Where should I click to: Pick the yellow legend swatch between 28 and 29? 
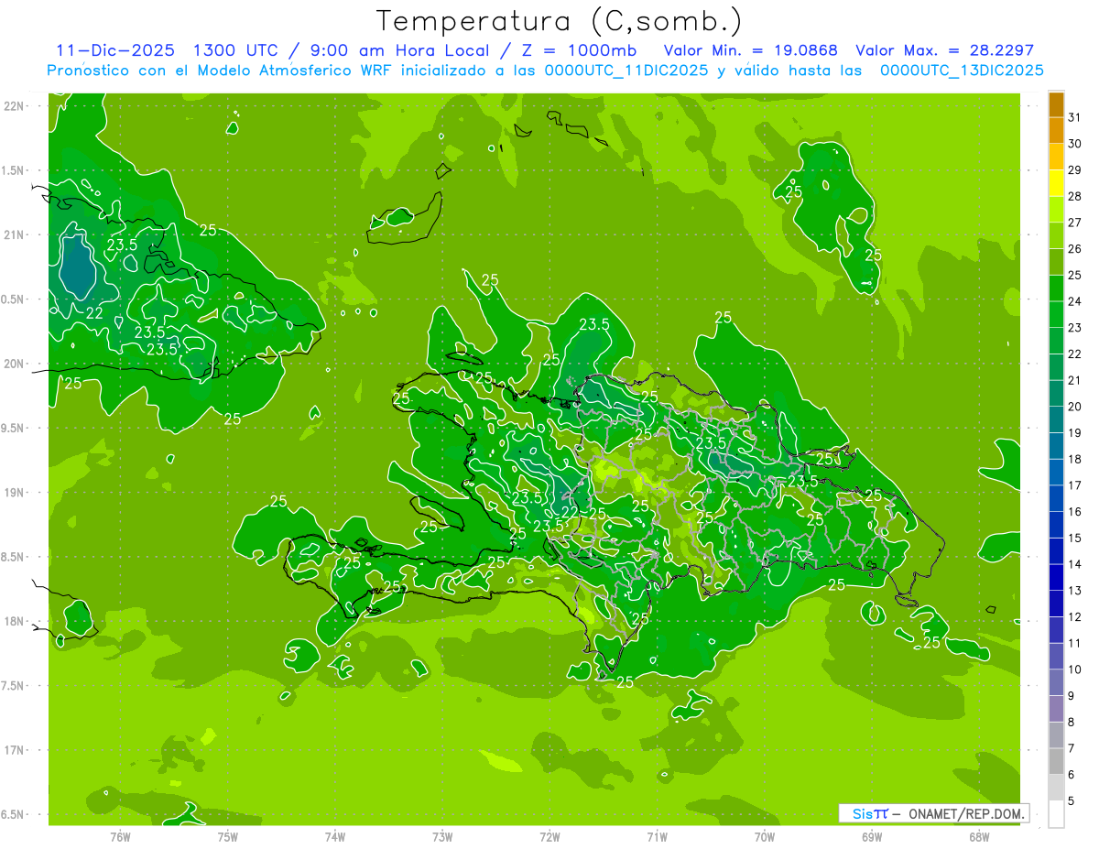click(1056, 183)
